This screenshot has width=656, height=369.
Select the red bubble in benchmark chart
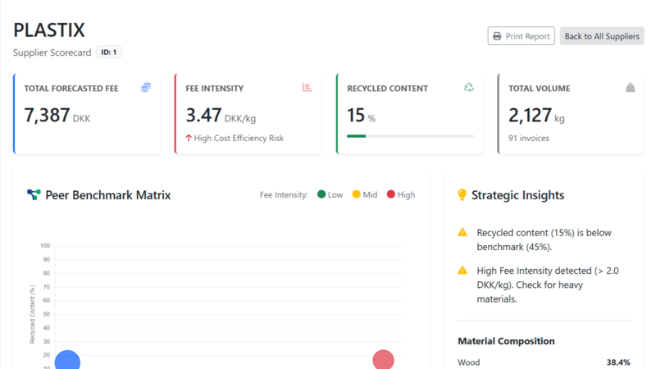click(x=383, y=360)
